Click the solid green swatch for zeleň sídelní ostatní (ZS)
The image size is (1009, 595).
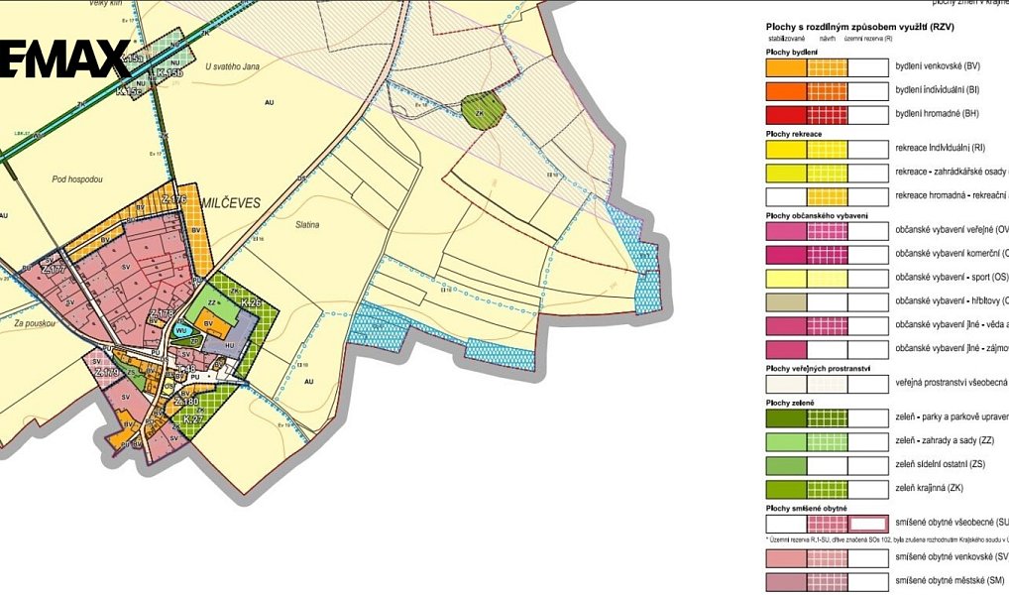coord(786,466)
